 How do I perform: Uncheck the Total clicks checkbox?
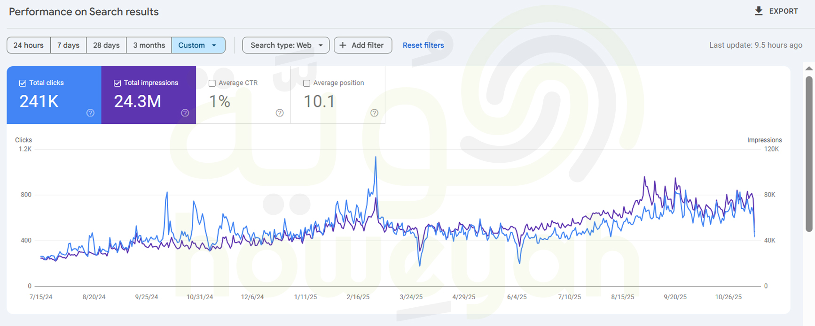tap(23, 83)
